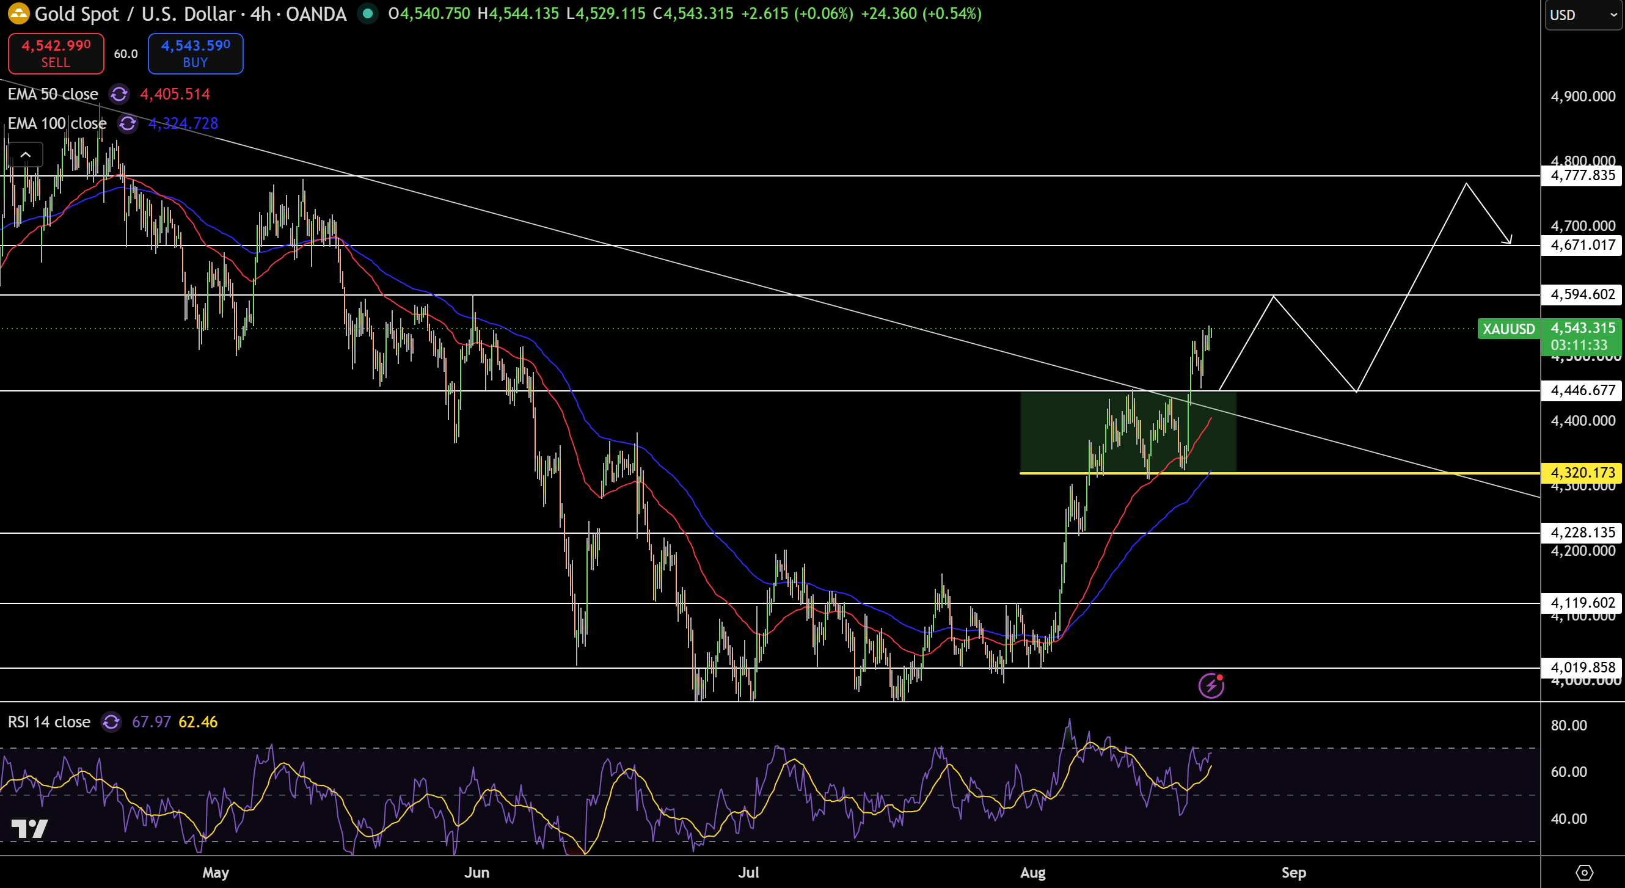The width and height of the screenshot is (1625, 888).
Task: Click the 4,400.000 price axis tick
Action: [1583, 421]
